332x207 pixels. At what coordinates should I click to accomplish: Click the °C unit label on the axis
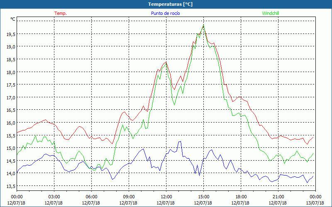(13, 19)
